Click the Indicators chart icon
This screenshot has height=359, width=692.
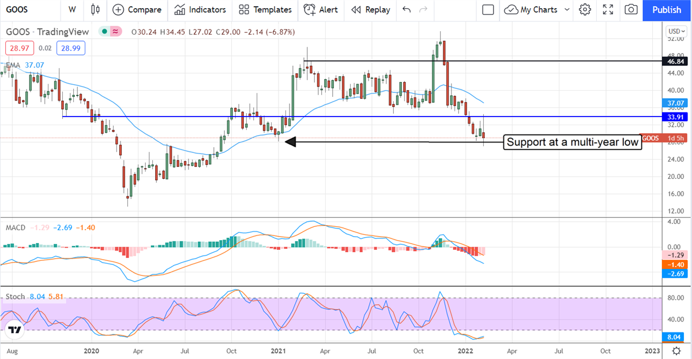click(x=179, y=10)
